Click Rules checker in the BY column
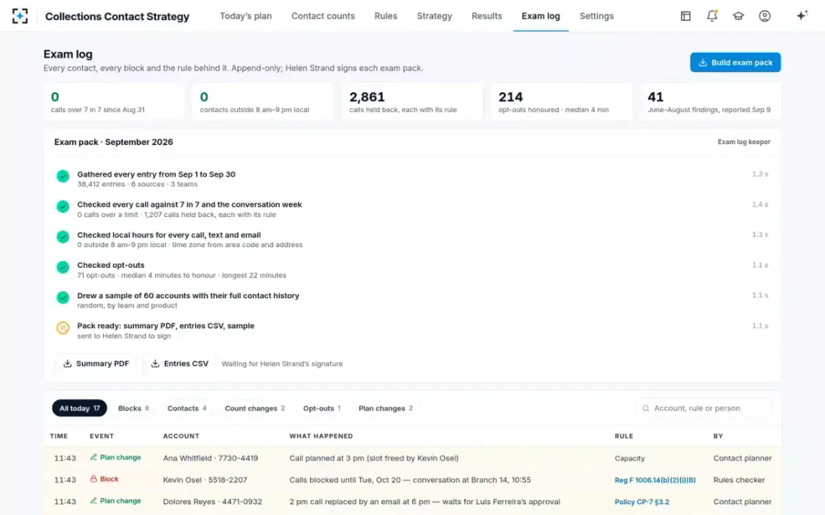Viewport: 825px width, 515px height. point(740,480)
